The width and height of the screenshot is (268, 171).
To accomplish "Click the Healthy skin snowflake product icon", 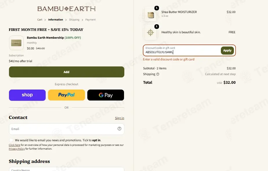I will click(x=150, y=32).
